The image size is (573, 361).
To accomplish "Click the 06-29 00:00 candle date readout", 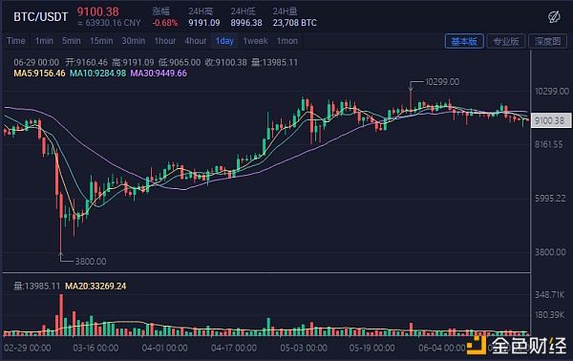I will pyautogui.click(x=36, y=62).
